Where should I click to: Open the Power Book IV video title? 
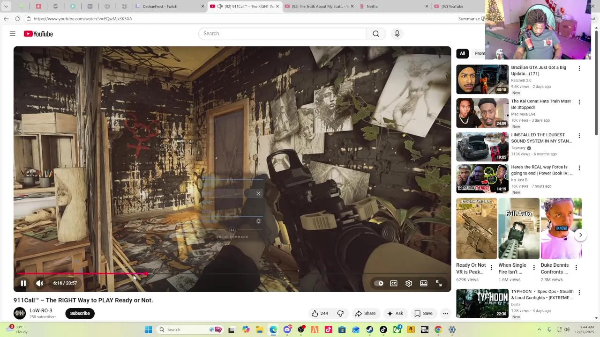(x=542, y=170)
